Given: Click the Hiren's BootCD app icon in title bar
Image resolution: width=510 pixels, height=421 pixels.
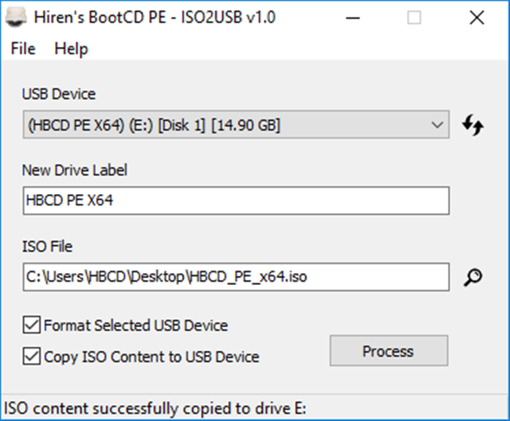Looking at the screenshot, I should coord(16,18).
